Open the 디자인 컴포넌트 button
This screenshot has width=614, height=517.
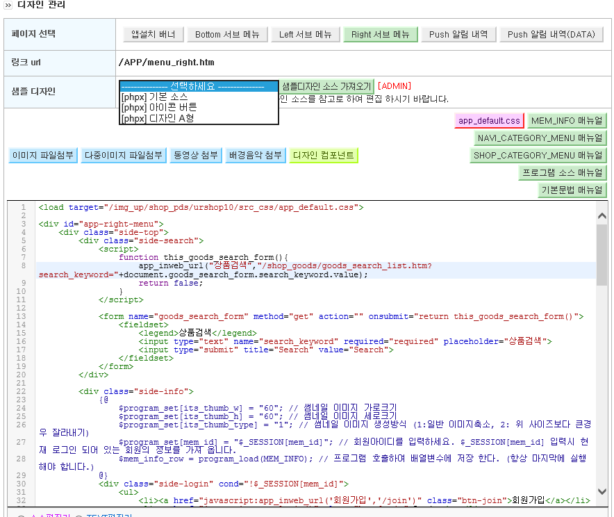[324, 155]
